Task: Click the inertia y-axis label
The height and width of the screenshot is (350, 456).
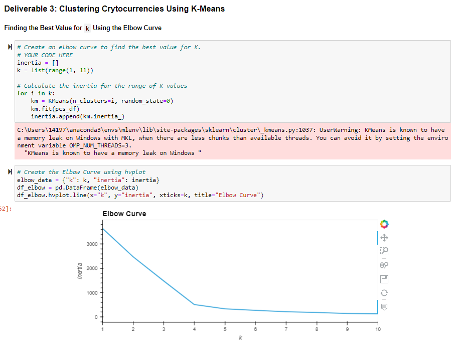Action: coord(79,271)
